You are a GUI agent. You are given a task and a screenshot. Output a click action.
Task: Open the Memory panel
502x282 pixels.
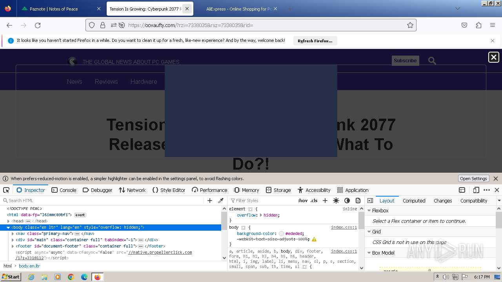[246, 190]
